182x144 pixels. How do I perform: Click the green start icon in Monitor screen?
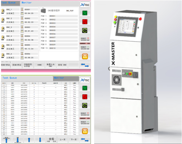(85, 13)
